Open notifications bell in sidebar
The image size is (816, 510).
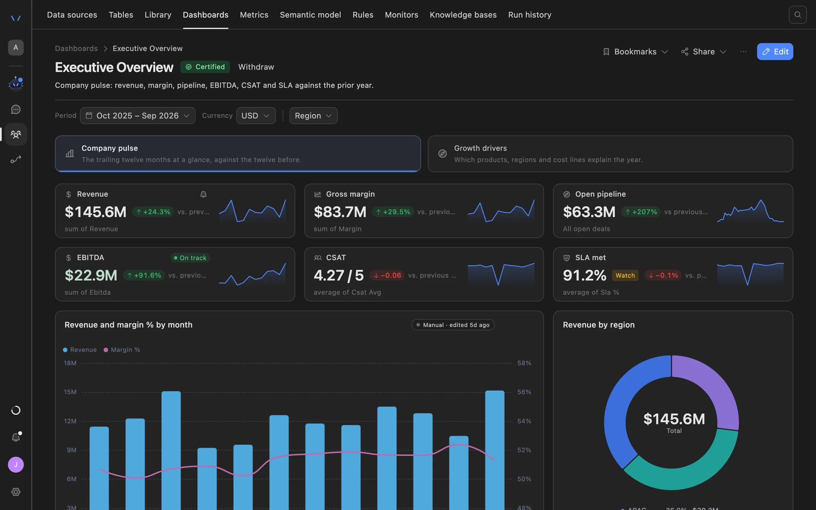[16, 437]
